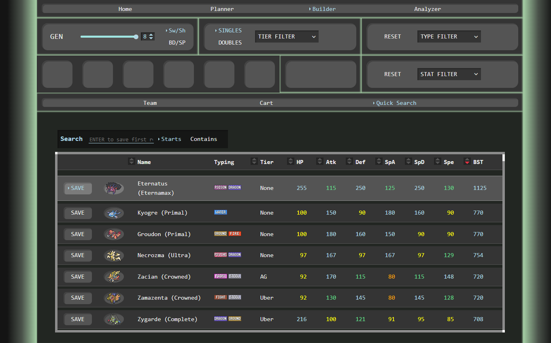Viewport: 551px width, 343px height.
Task: Sort table by BST column arrow
Action: point(467,162)
